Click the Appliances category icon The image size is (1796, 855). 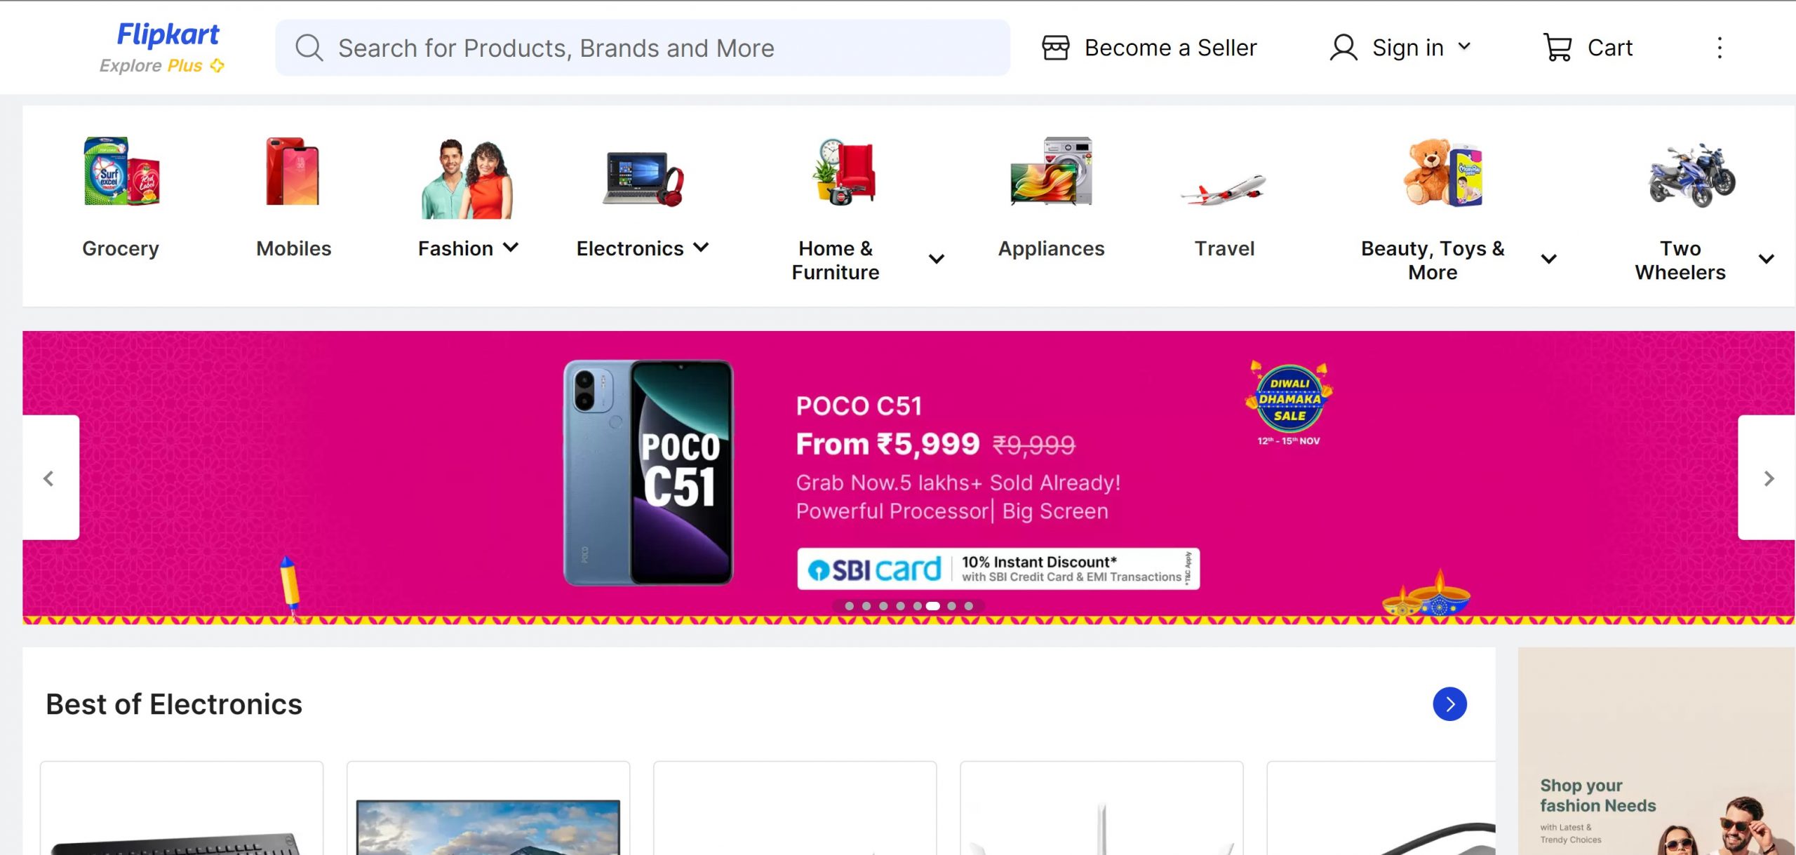coord(1051,173)
